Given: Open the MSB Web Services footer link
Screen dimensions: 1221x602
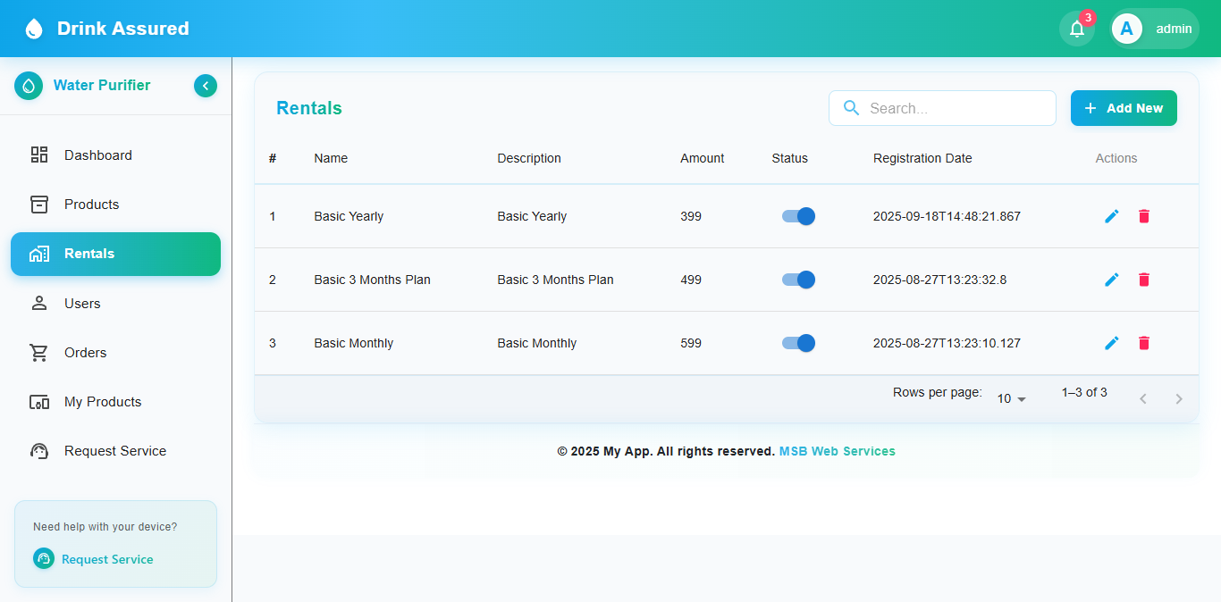Looking at the screenshot, I should click(837, 451).
